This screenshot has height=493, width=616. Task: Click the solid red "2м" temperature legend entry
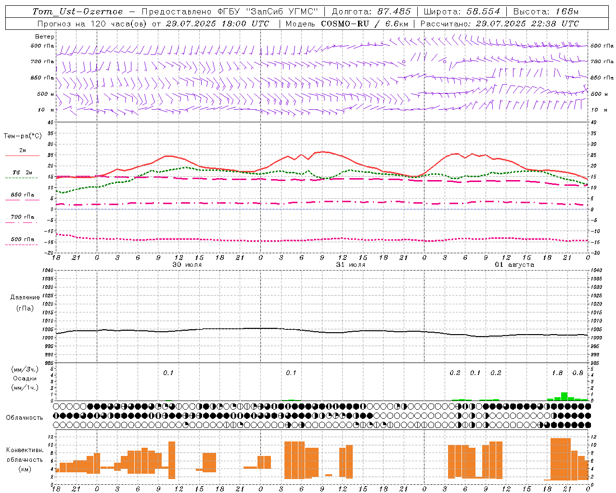[x=23, y=151]
